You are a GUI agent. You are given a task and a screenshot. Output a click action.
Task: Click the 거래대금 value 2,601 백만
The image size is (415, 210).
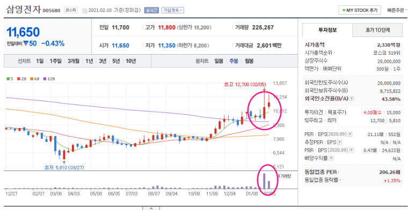pos(269,46)
